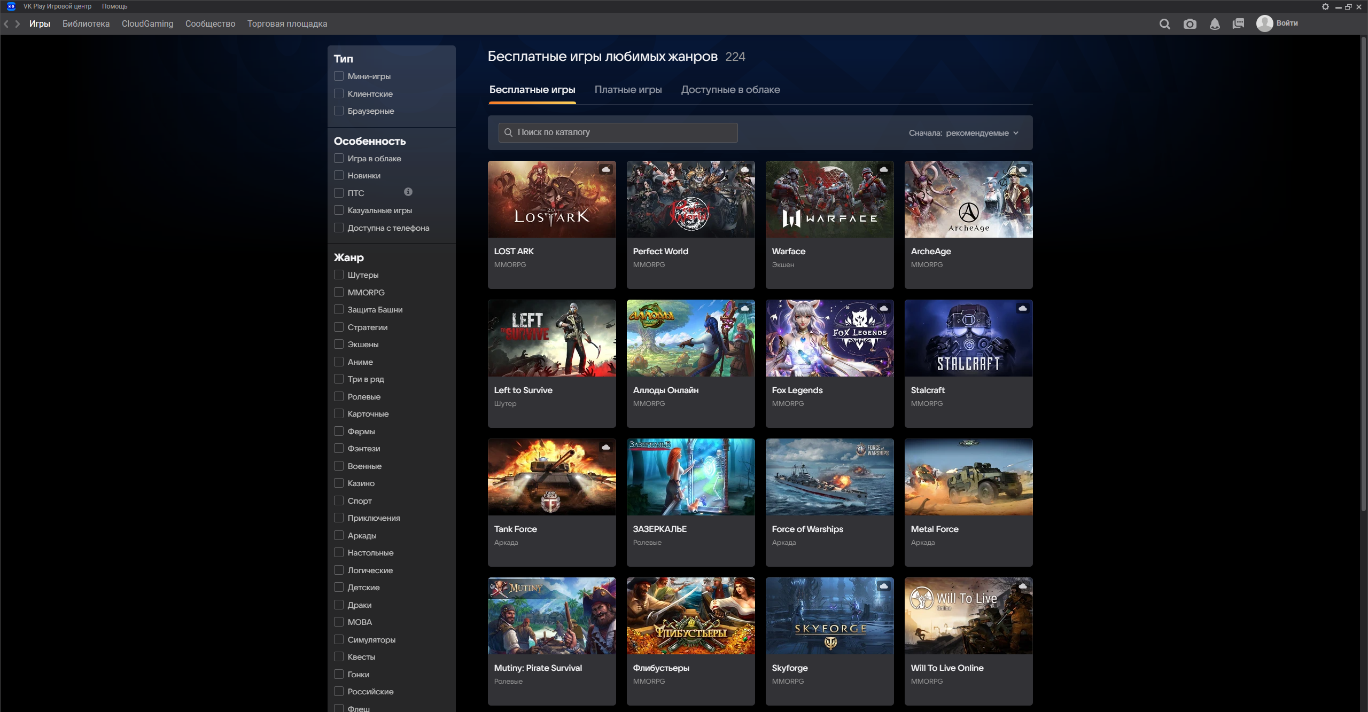Click the cloud badge on the Will To Live card
Viewport: 1368px width, 712px height.
click(1022, 586)
